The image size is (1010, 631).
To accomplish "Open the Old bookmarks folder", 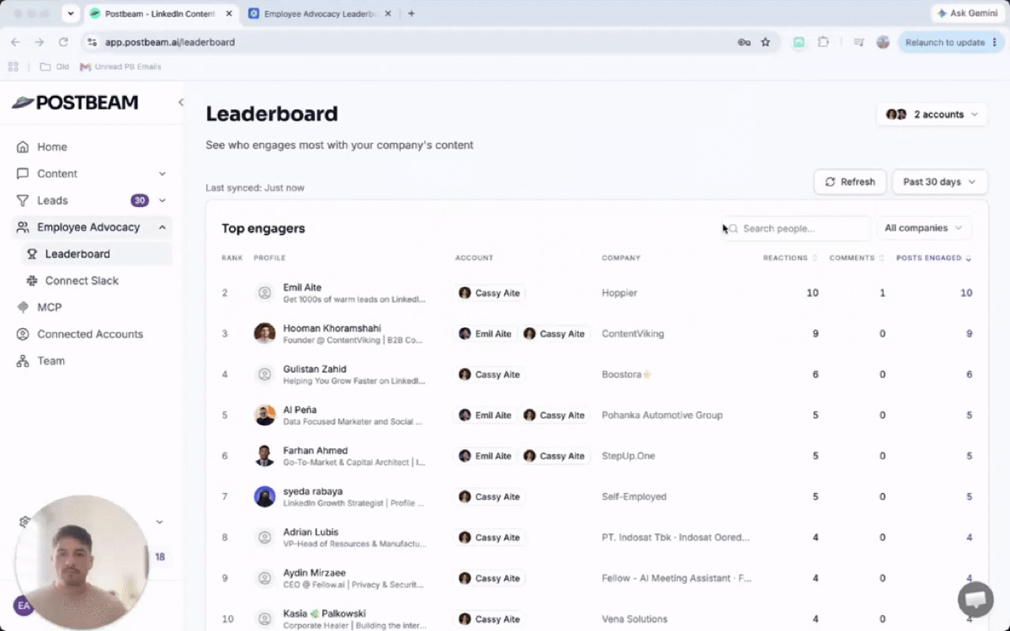I will (x=55, y=66).
